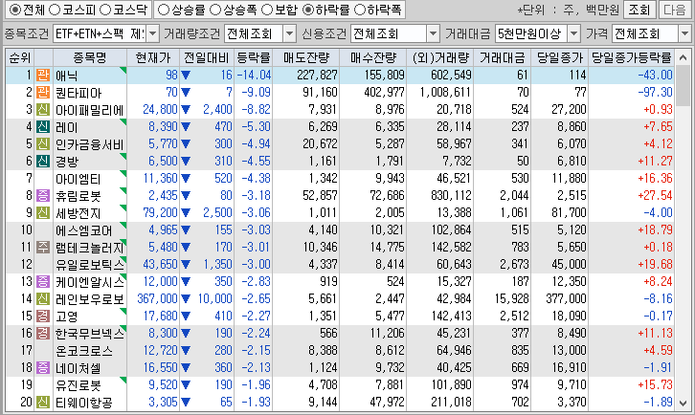695x415 pixels.
Task: Sort by 거래대금 column header
Action: pyautogui.click(x=503, y=57)
